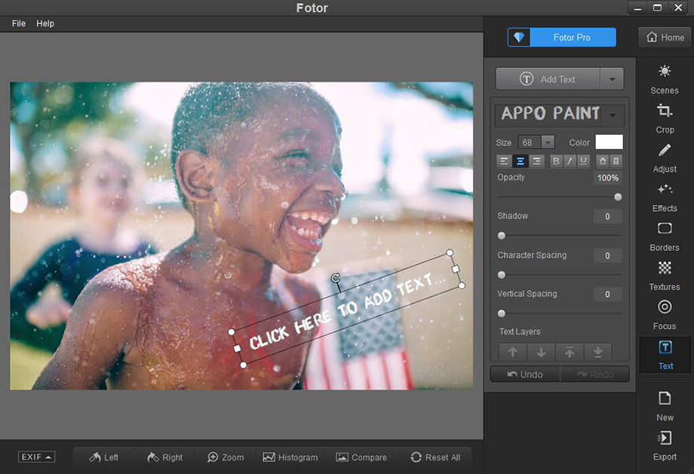This screenshot has width=694, height=474.
Task: Enable underline text formatting
Action: click(582, 161)
